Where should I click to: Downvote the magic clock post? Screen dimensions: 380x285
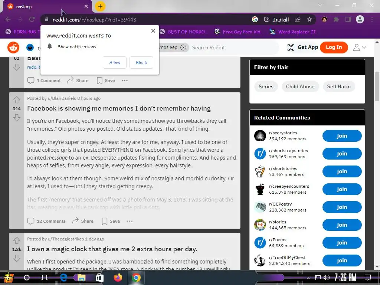[x=16, y=259]
